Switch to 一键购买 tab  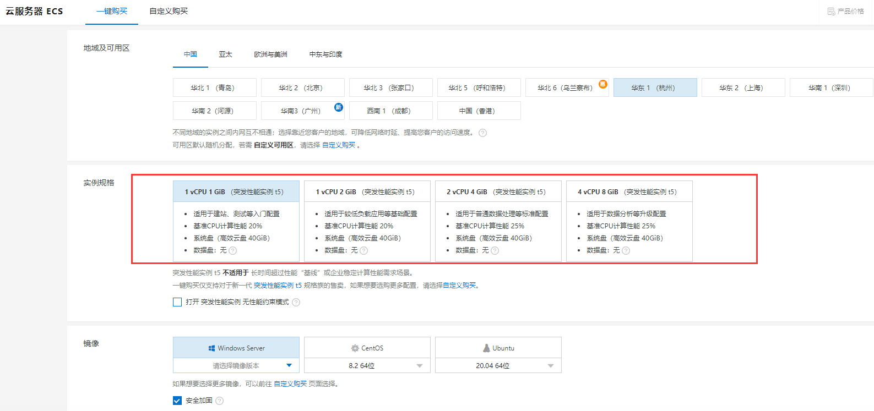tap(111, 11)
